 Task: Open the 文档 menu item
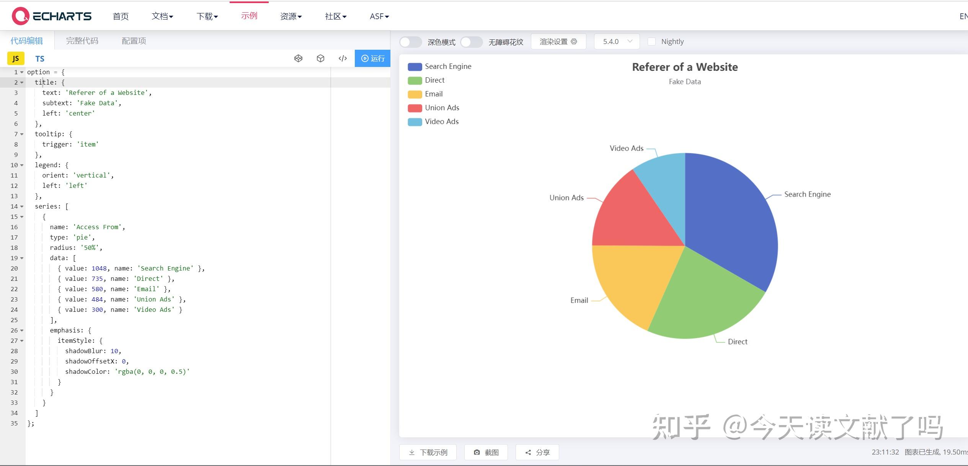tap(162, 16)
